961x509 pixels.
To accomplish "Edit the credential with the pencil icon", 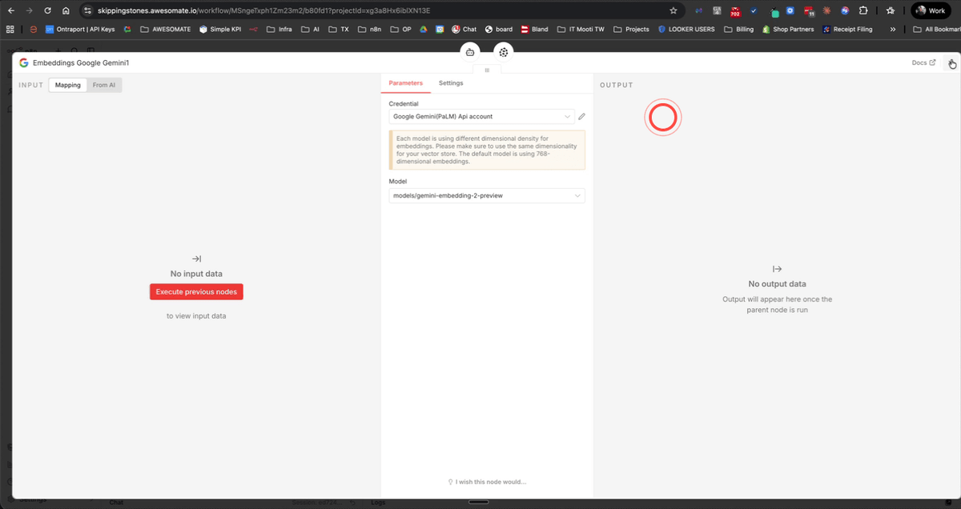I will click(581, 116).
